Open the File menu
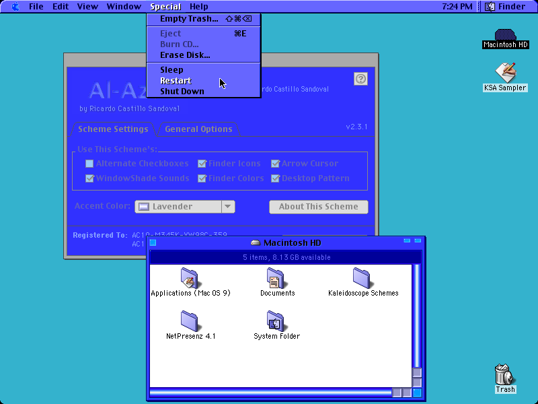This screenshot has width=538, height=404. pos(36,7)
